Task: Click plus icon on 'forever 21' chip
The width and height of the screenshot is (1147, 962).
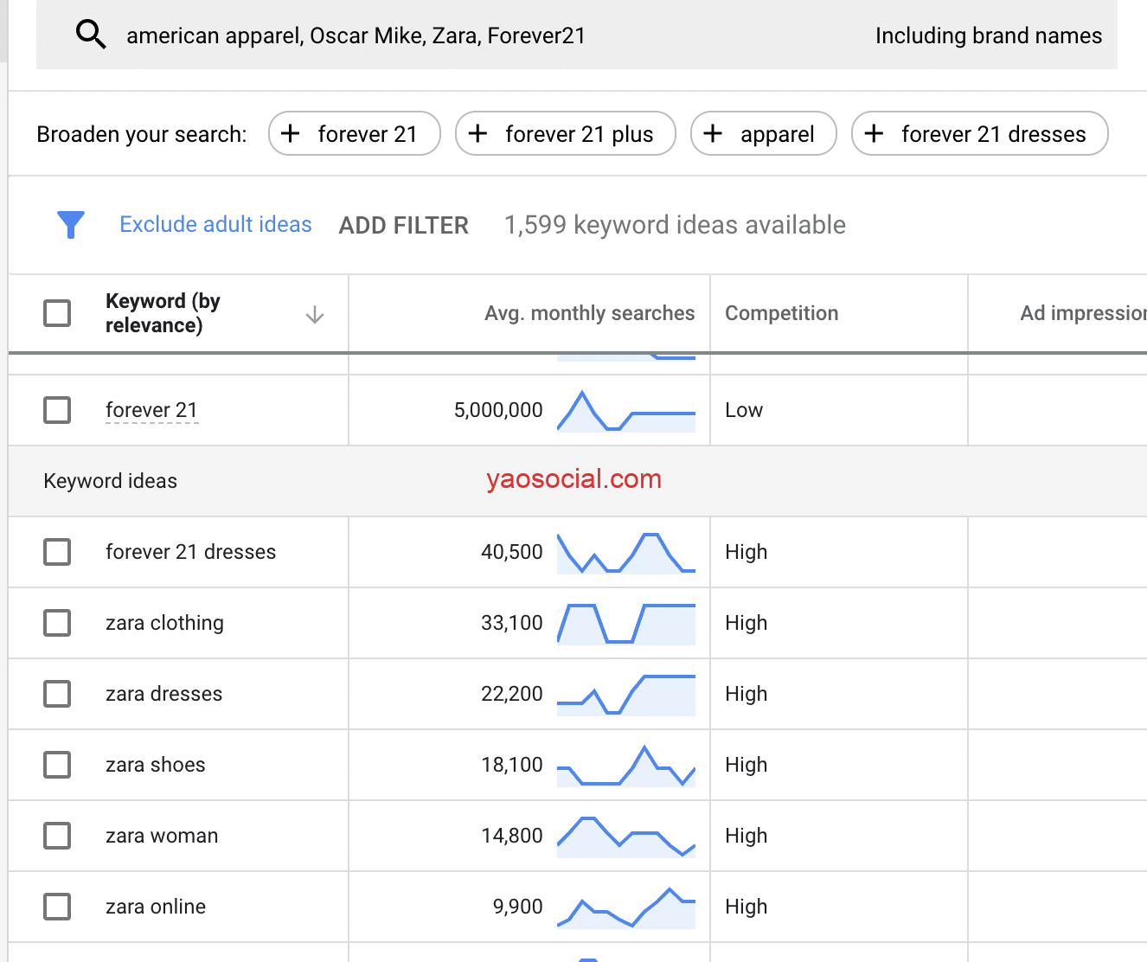Action: pyautogui.click(x=291, y=133)
